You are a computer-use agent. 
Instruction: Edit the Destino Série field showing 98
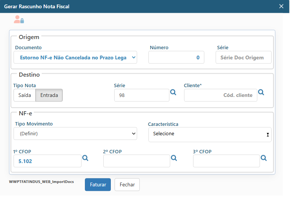(142, 95)
